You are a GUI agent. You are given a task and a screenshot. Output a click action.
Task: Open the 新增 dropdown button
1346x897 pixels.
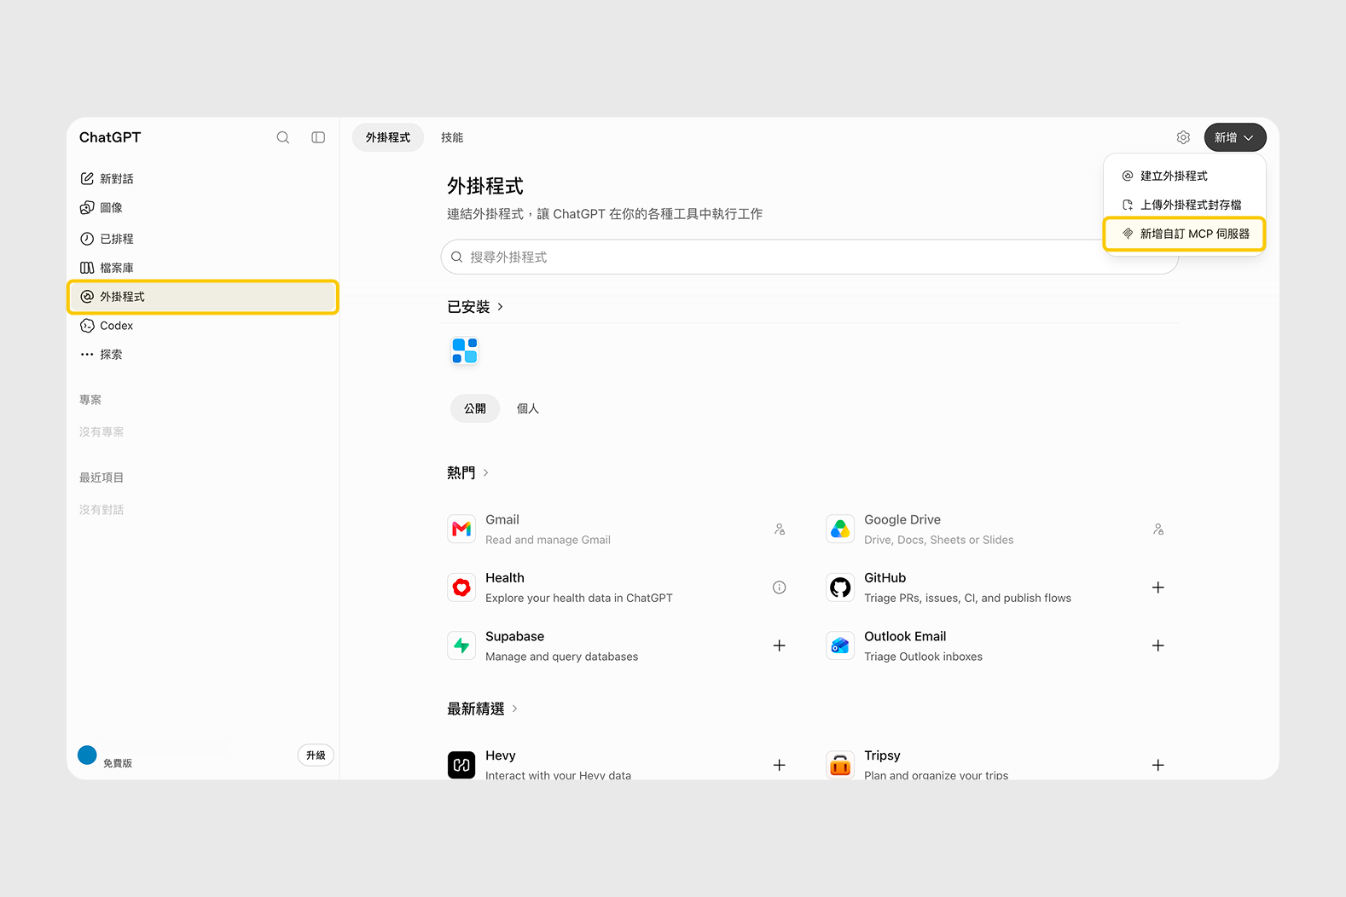[x=1235, y=137]
